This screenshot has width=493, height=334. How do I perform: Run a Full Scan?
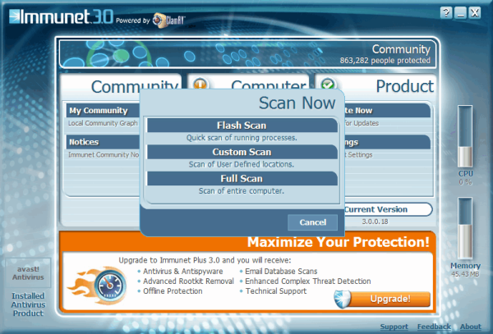click(x=242, y=179)
